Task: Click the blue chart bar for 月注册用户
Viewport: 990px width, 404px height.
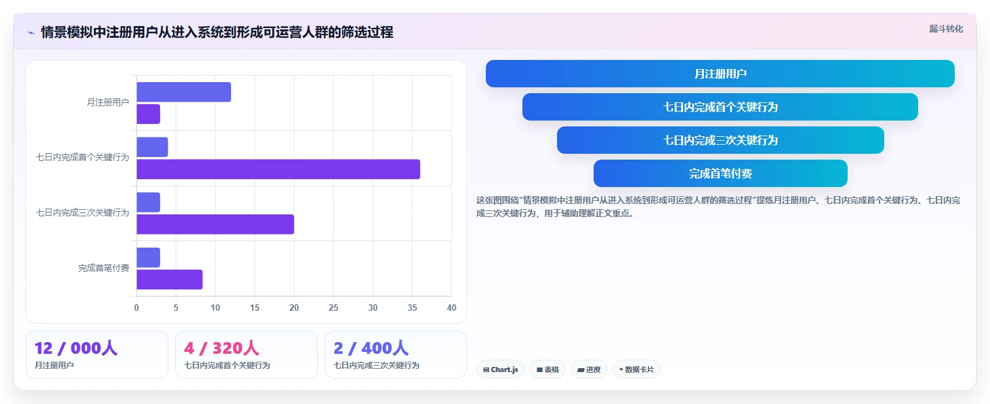Action: 184,92
